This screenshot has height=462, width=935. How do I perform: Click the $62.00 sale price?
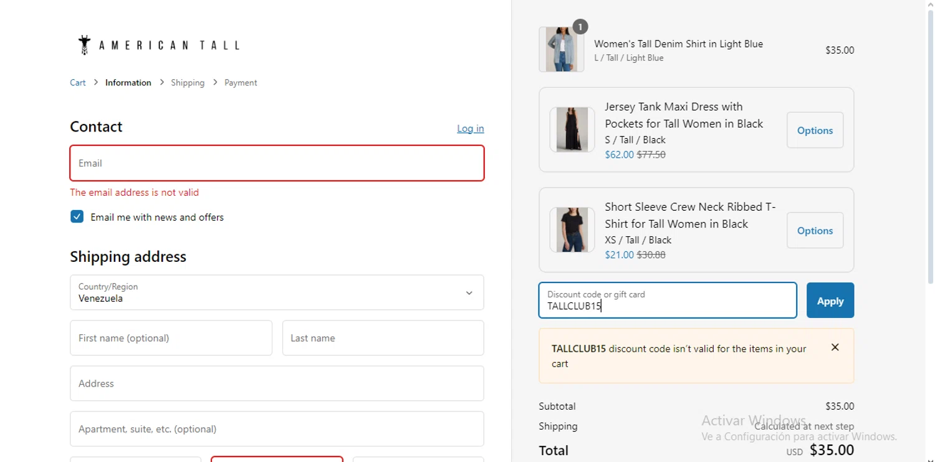(619, 155)
